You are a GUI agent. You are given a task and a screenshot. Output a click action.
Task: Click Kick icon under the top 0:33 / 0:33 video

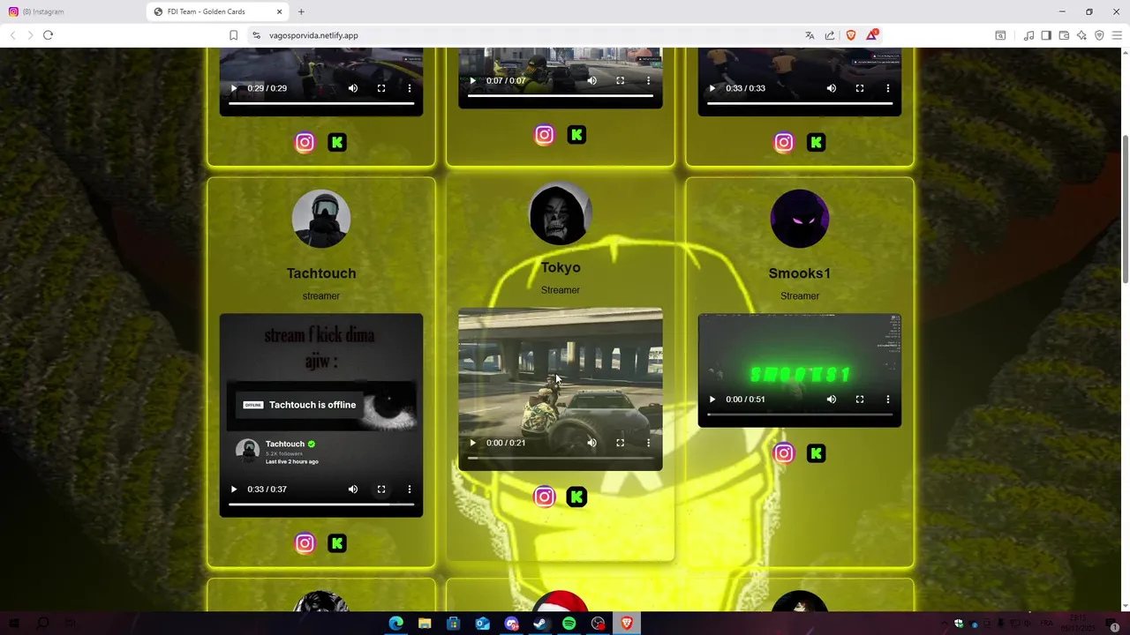tap(817, 142)
